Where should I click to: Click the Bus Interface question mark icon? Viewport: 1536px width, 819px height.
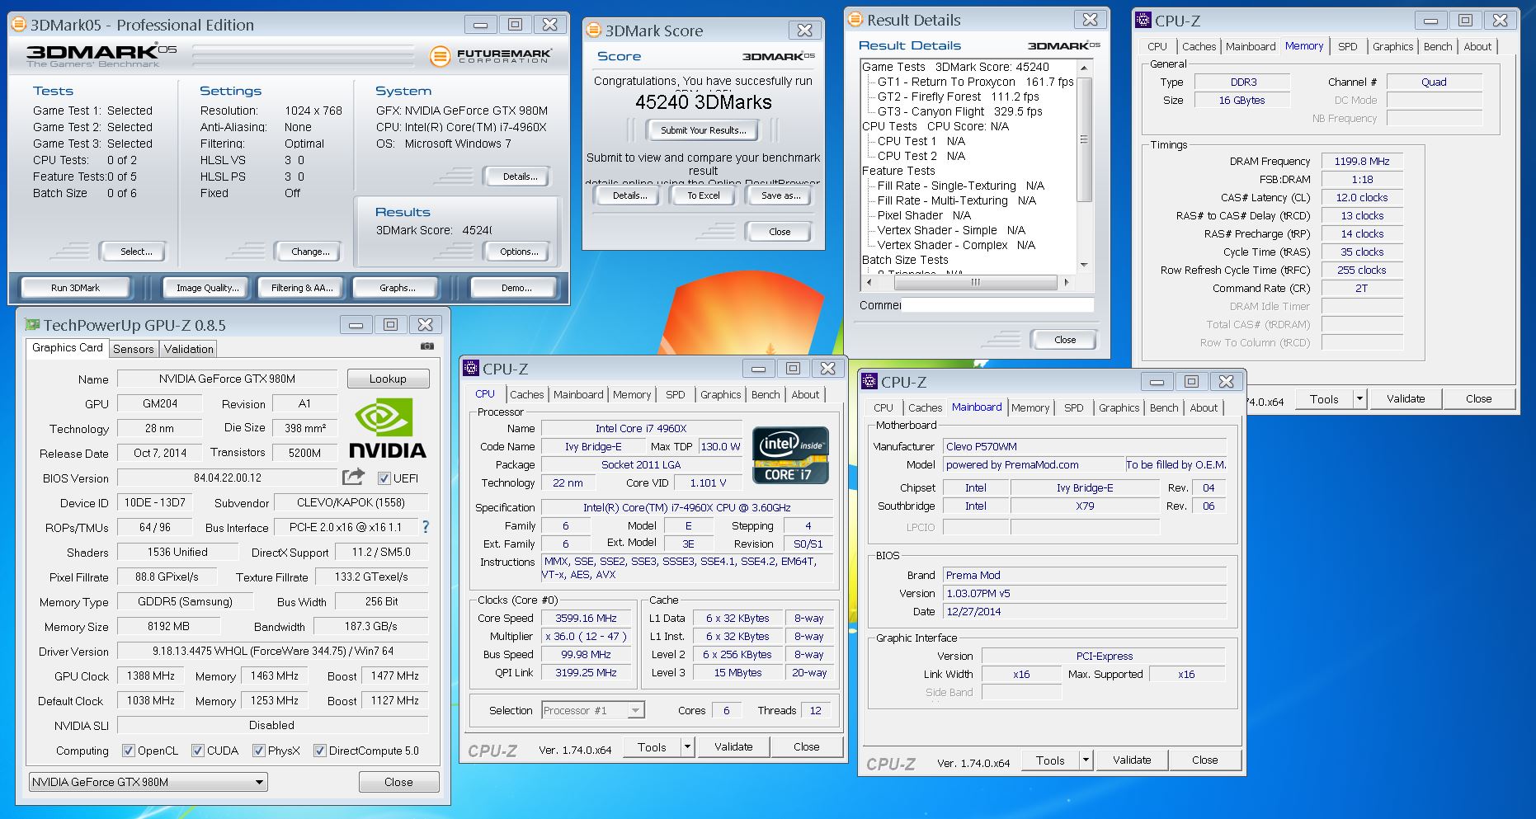426,526
